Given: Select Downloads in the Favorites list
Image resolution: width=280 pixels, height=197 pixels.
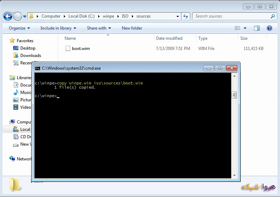Looking at the screenshot, I should pyautogui.click(x=31, y=56).
